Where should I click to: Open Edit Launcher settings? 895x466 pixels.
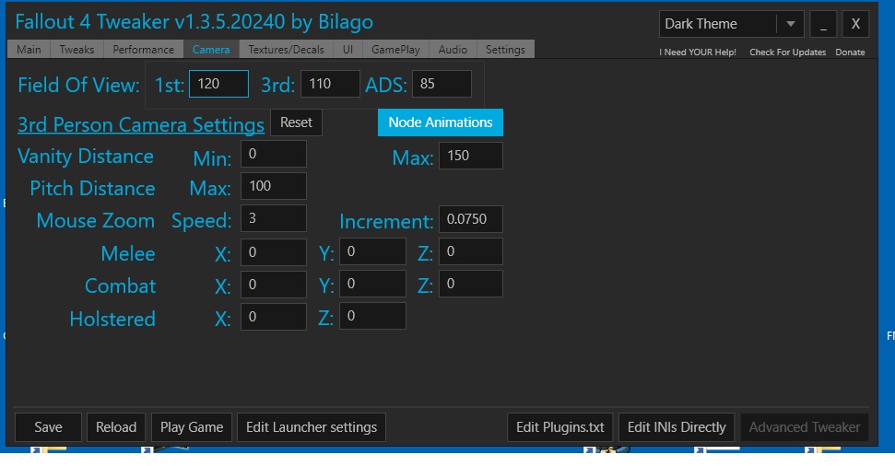click(x=312, y=427)
